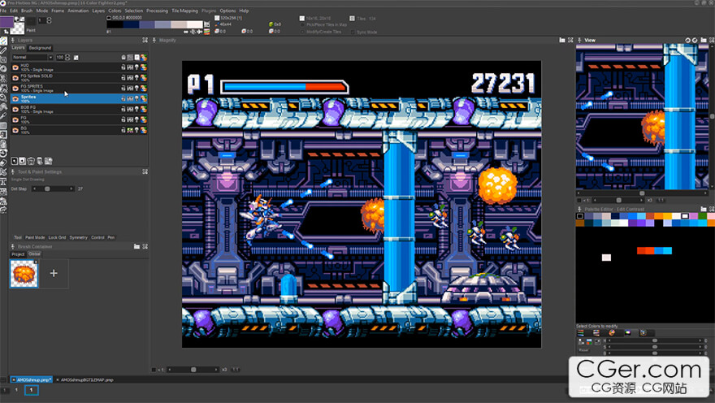Select the Global tab in Brush Container
Viewport: 715px width, 403px height.
(34, 254)
